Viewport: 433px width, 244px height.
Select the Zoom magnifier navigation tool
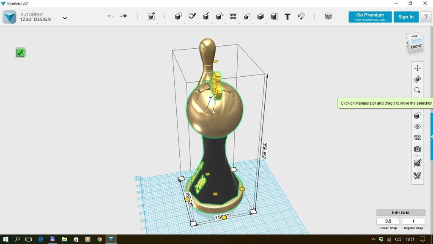pyautogui.click(x=417, y=90)
